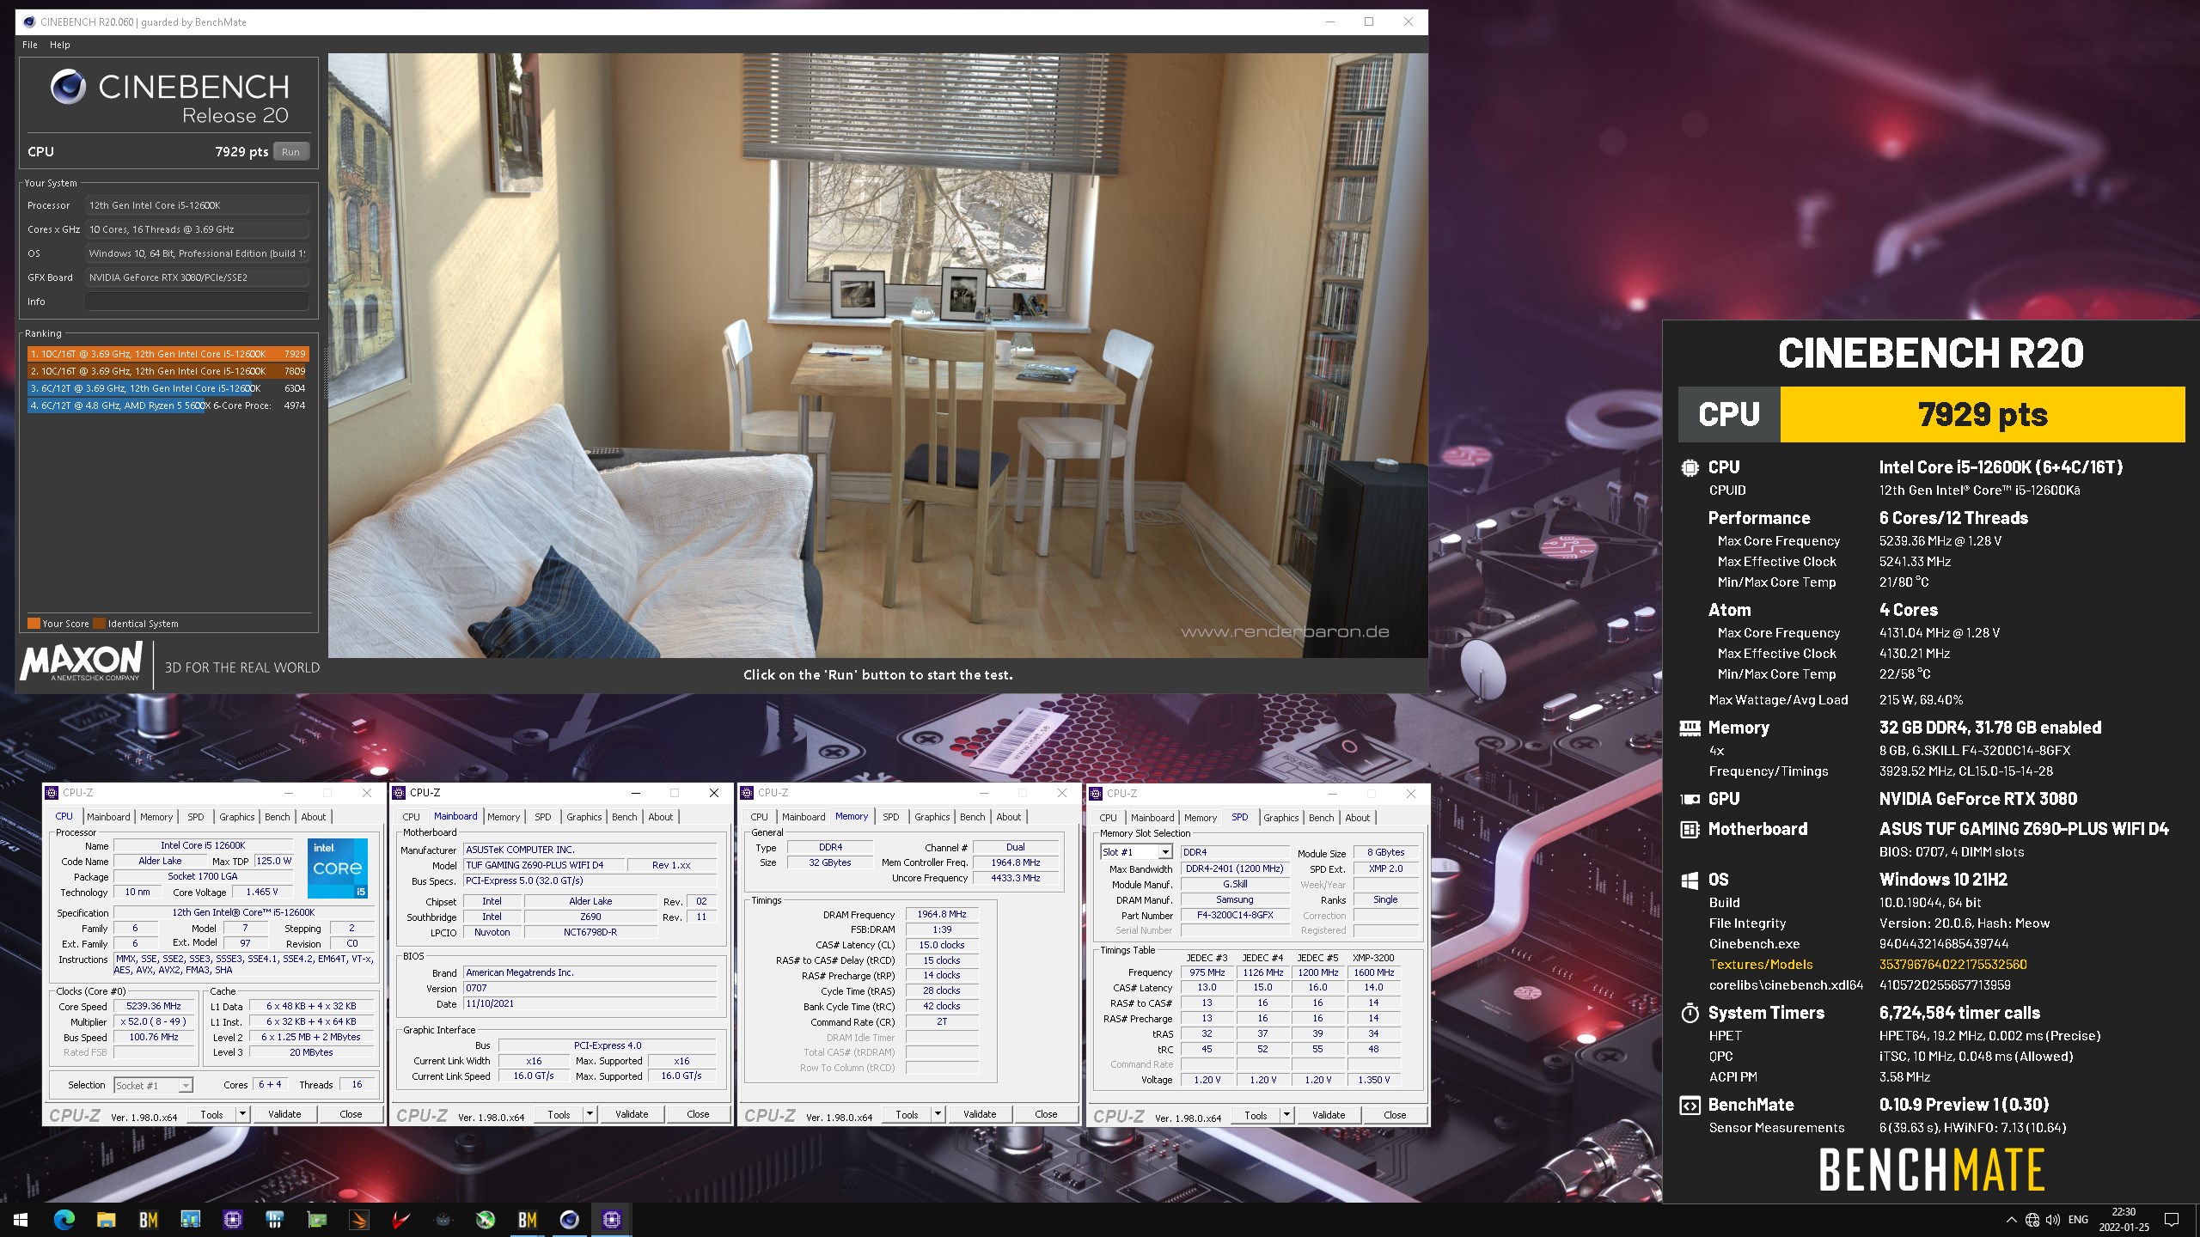Viewport: 2200px width, 1237px height.
Task: Click the Cinebench sphere logo in left panel
Action: (x=68, y=86)
